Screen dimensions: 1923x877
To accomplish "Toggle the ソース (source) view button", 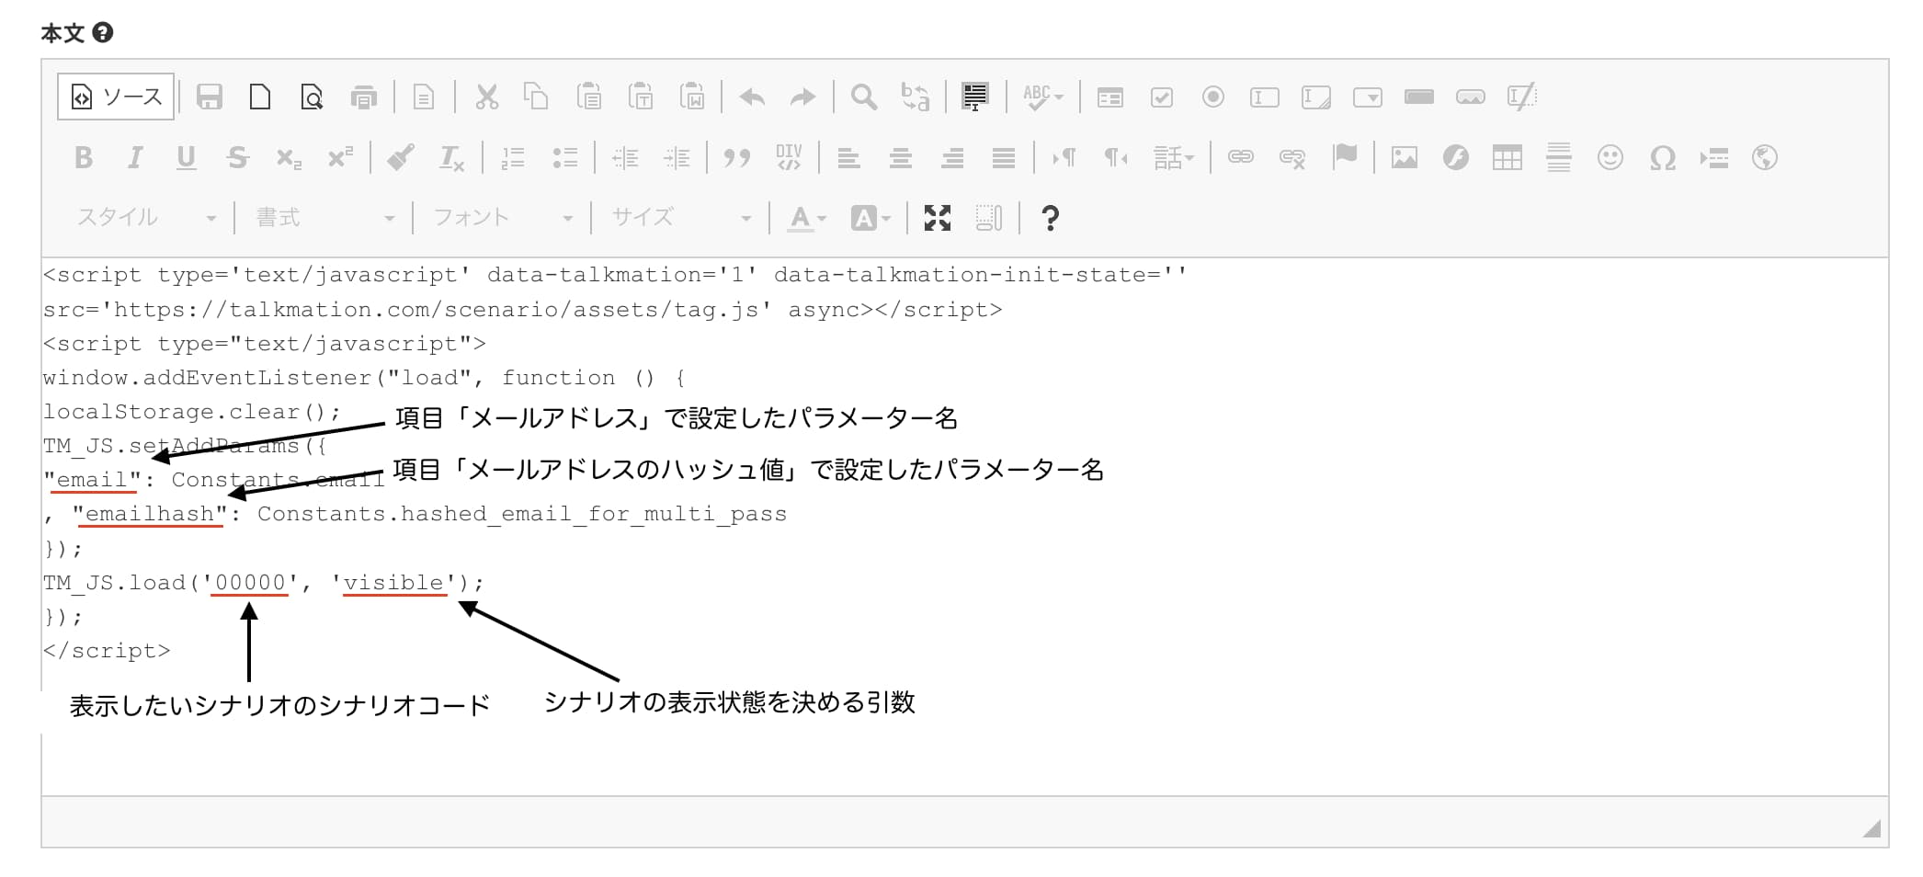I will 114,96.
